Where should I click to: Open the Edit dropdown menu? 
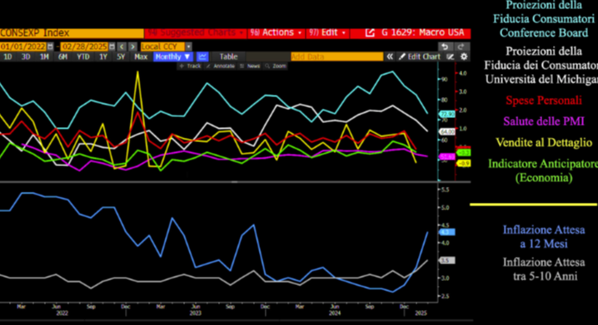[327, 32]
